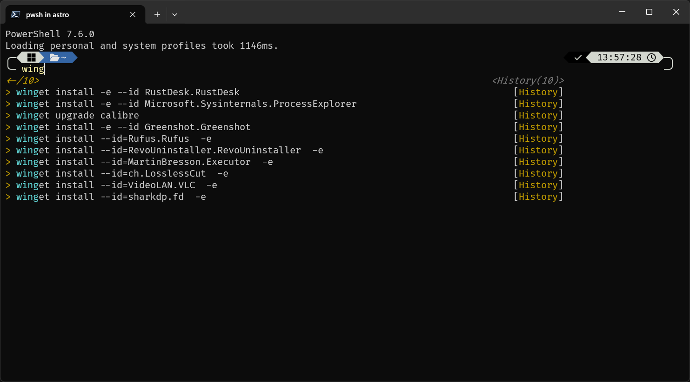Open a new tab with plus button

157,14
